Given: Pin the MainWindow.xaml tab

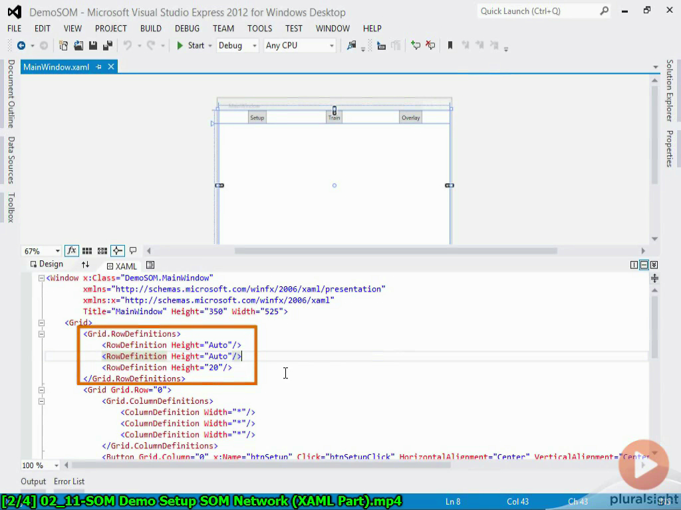Looking at the screenshot, I should tap(98, 67).
